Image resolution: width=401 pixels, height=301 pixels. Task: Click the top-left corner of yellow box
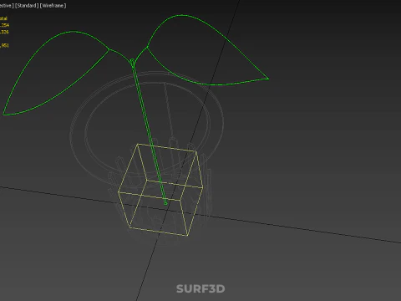tap(138, 144)
